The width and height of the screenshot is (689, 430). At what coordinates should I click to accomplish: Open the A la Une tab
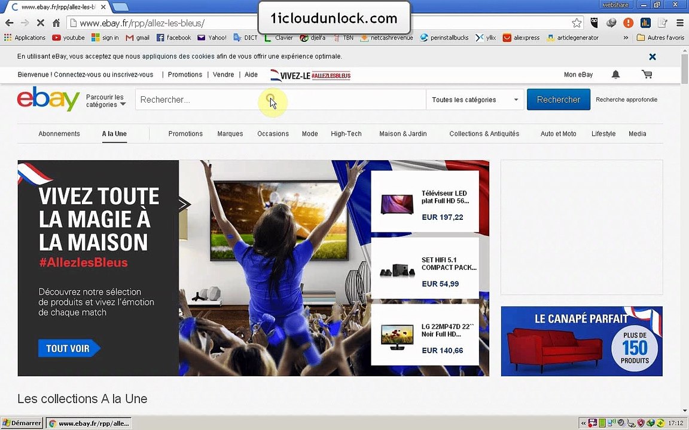pos(114,134)
